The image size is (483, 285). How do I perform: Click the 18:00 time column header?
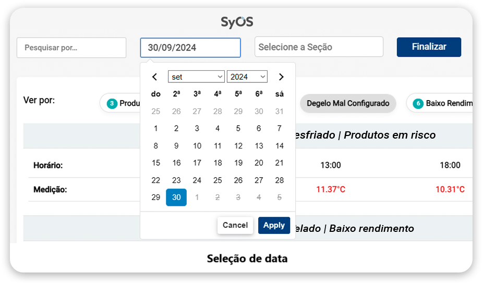pos(450,165)
